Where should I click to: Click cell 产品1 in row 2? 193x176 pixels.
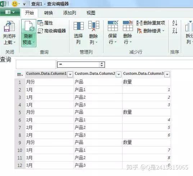98,90
